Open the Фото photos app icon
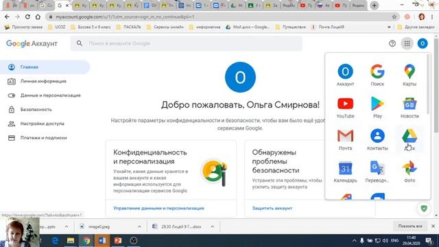 tap(410, 172)
